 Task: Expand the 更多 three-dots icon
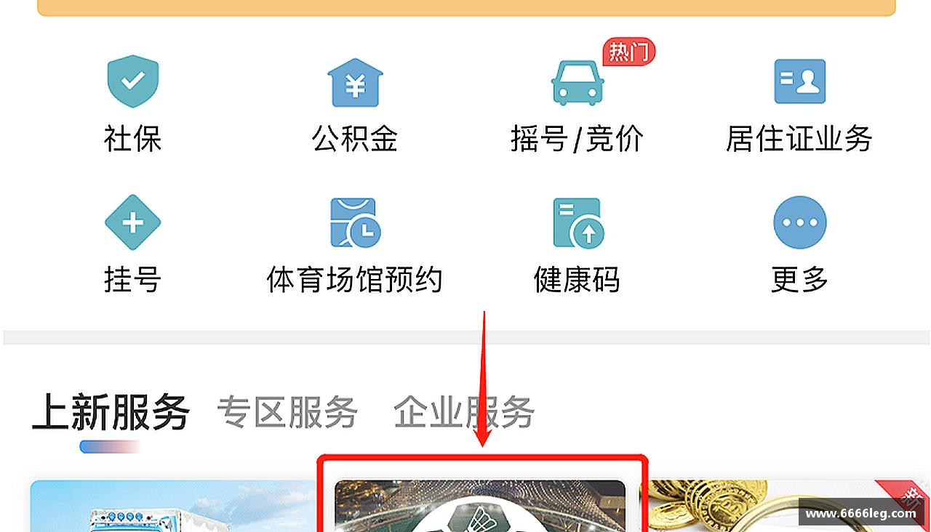[799, 222]
